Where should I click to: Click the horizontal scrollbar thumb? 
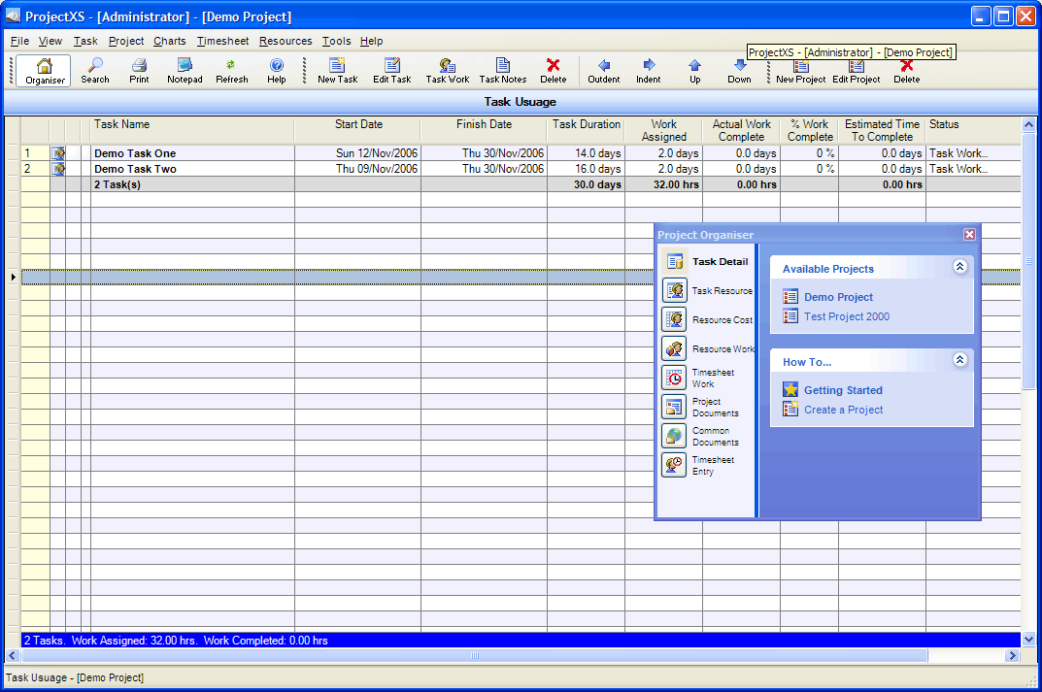474,657
